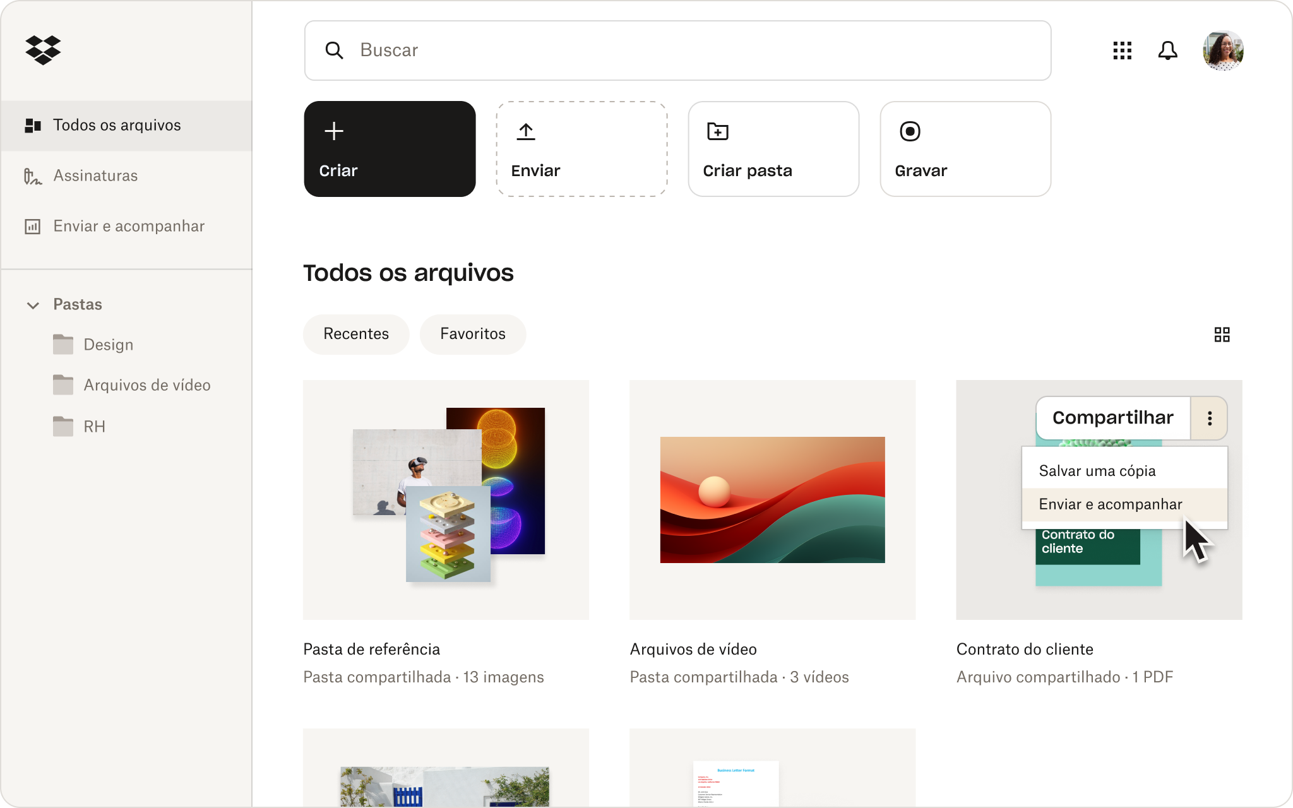Click the Criar pasta folder icon
The width and height of the screenshot is (1293, 808).
click(x=718, y=130)
